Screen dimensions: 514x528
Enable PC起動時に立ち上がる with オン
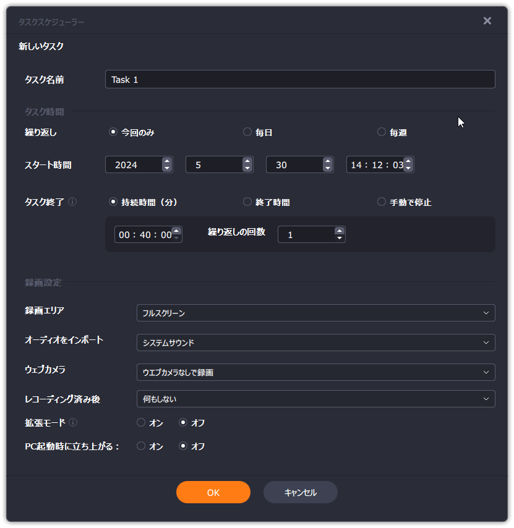pos(141,446)
